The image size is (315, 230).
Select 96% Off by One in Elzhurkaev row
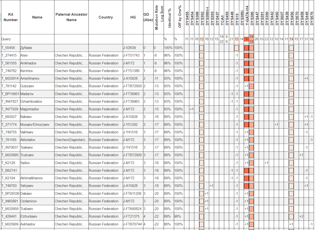tap(178, 216)
